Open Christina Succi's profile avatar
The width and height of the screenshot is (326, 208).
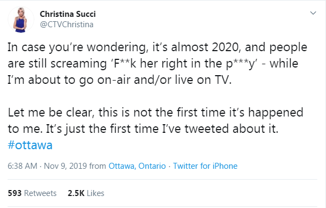(21, 20)
